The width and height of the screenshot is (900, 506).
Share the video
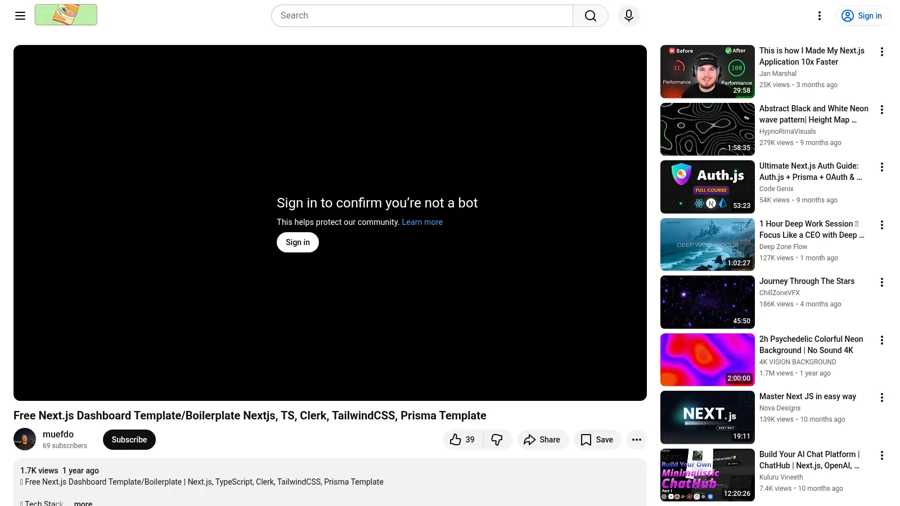(543, 440)
